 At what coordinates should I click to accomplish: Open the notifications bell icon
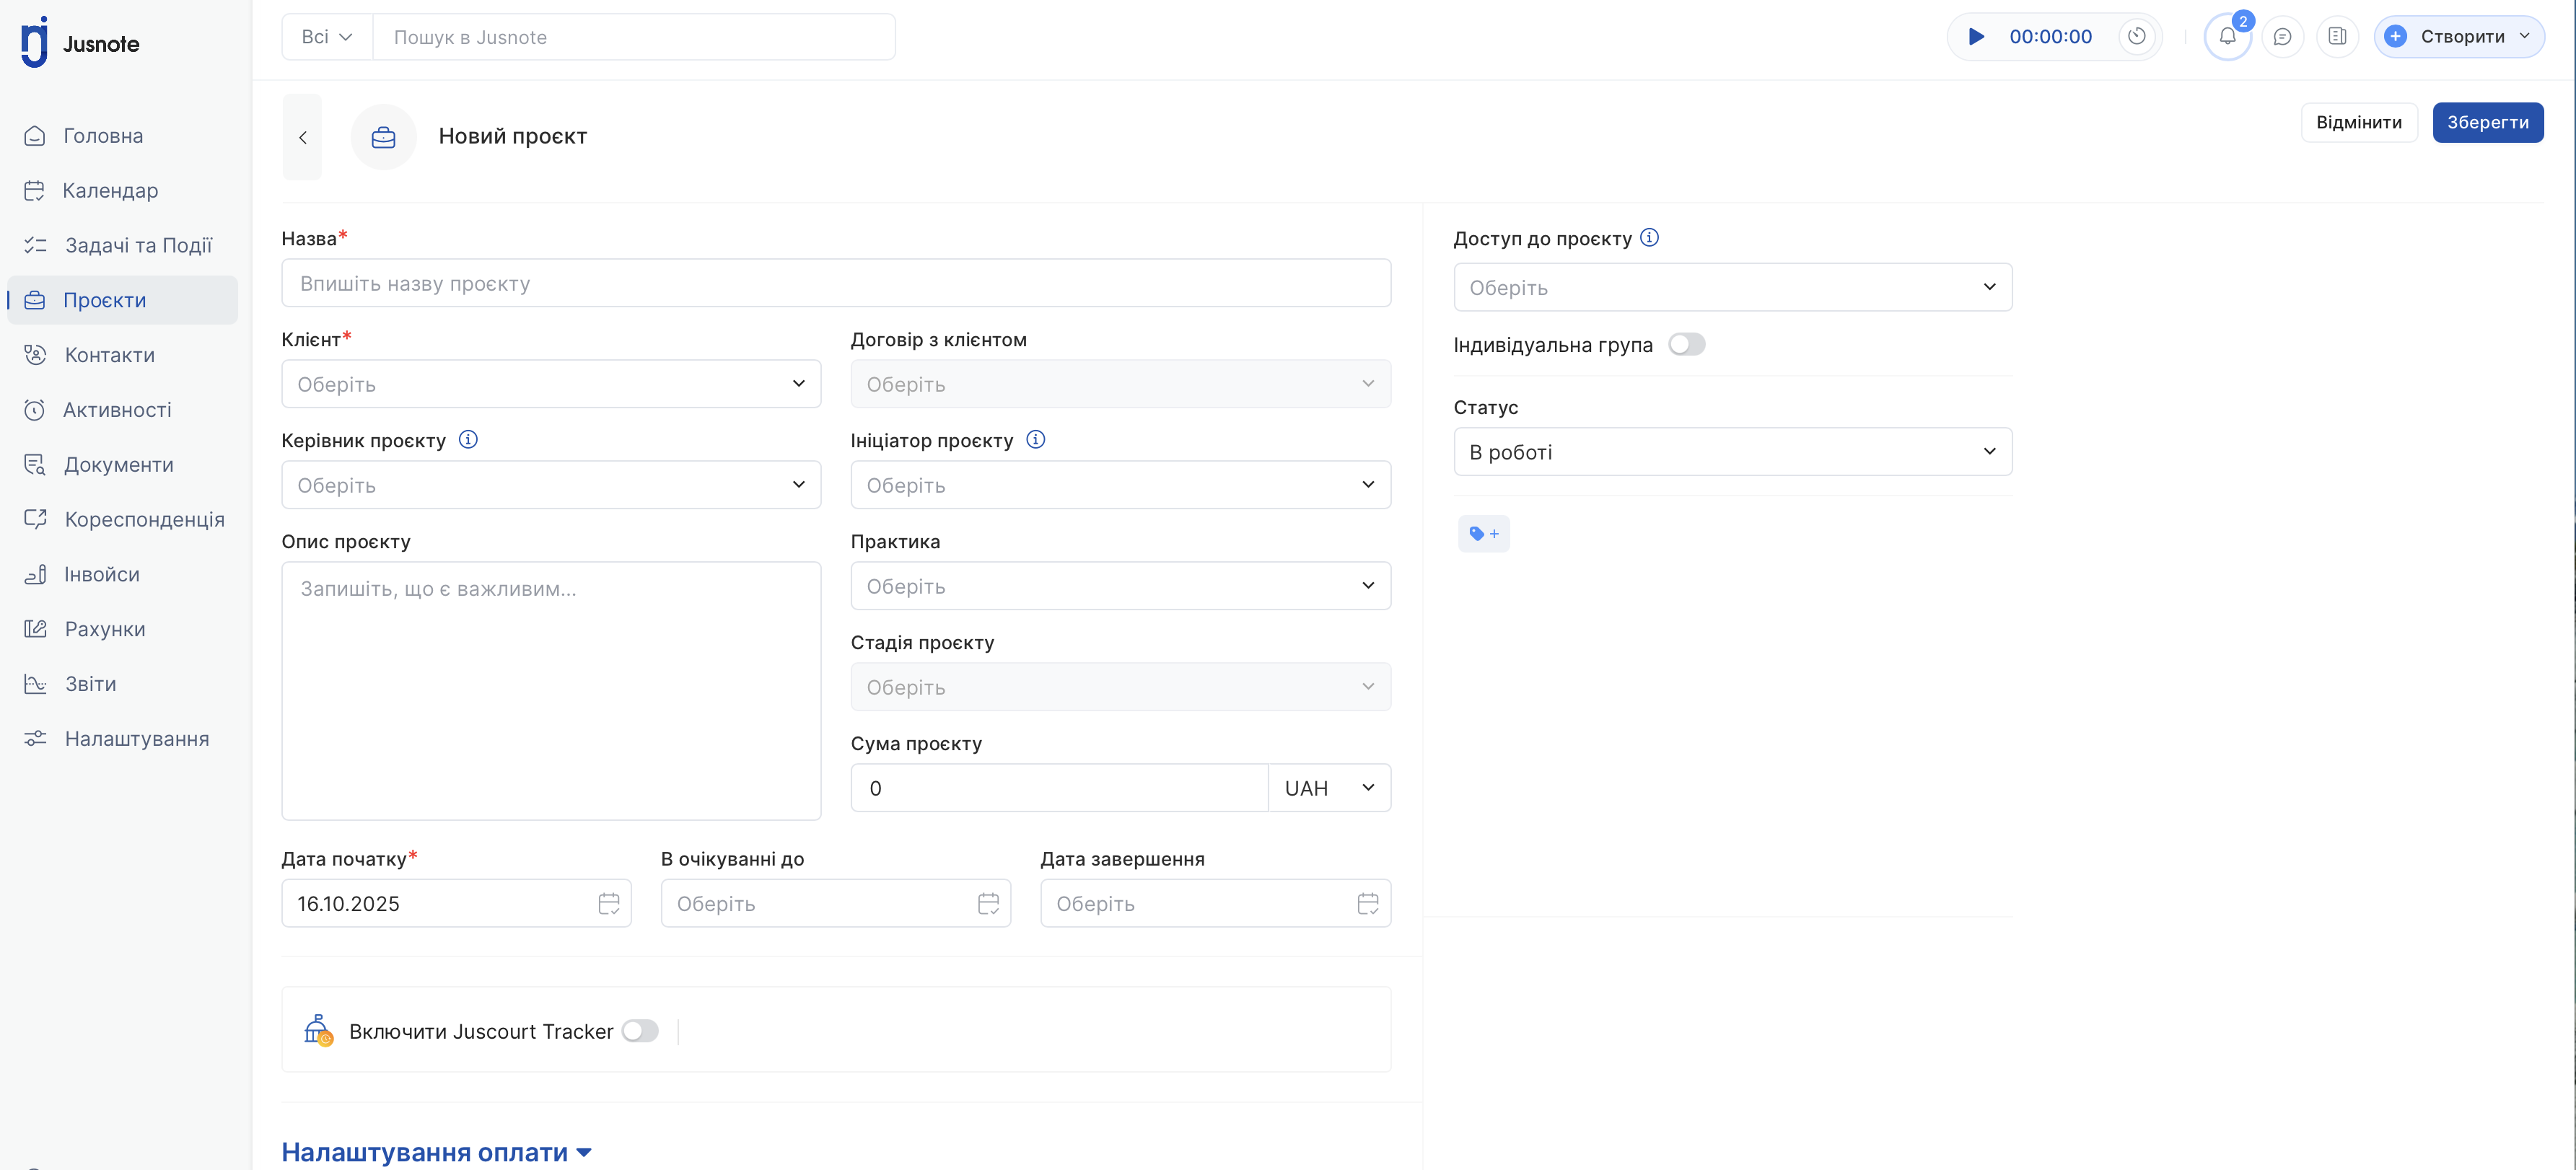tap(2227, 37)
